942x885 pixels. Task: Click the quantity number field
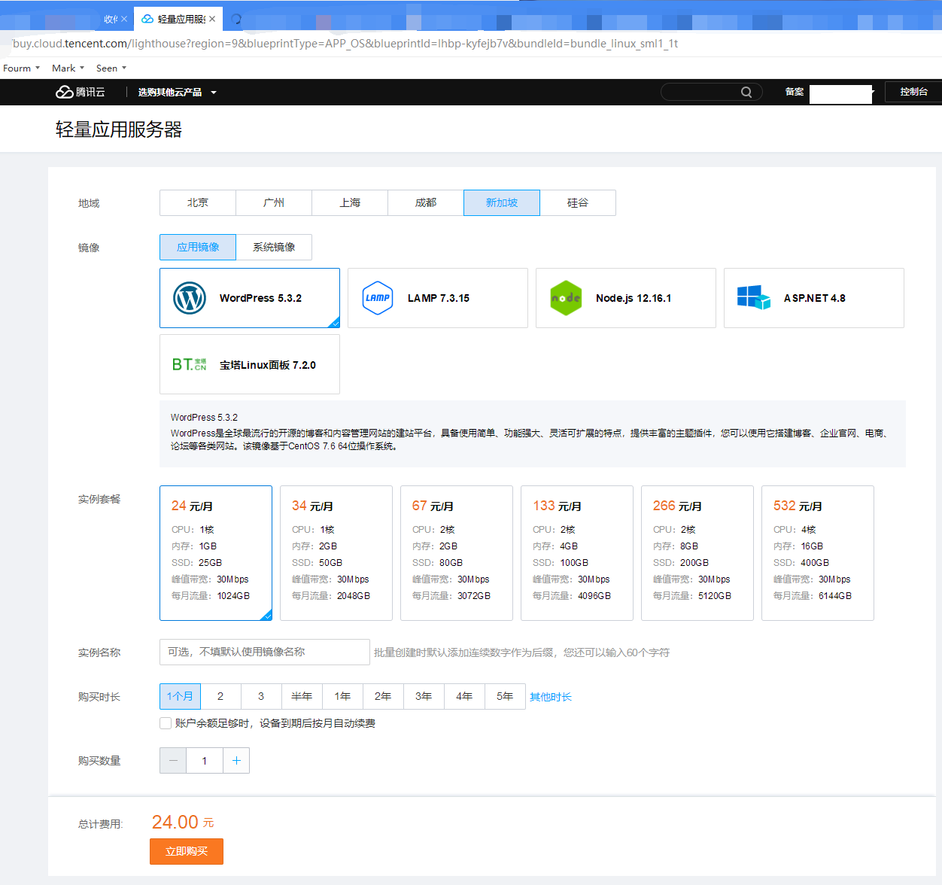[x=205, y=760]
